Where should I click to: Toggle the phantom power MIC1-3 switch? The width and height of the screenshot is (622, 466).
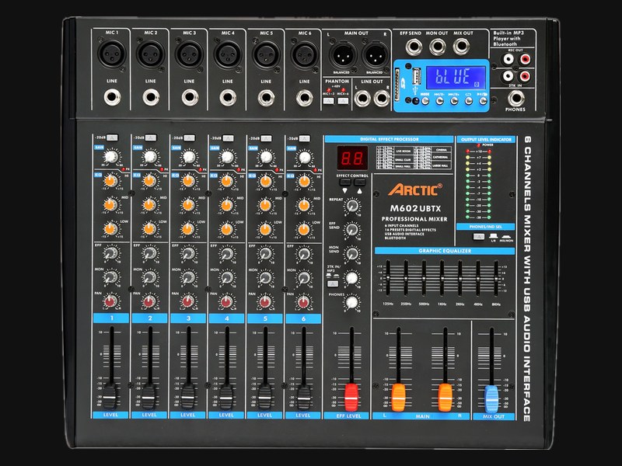pyautogui.click(x=328, y=101)
